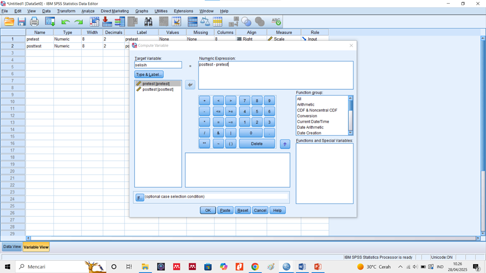Switch to the Data View tab
Image resolution: width=486 pixels, height=273 pixels.
pyautogui.click(x=12, y=247)
